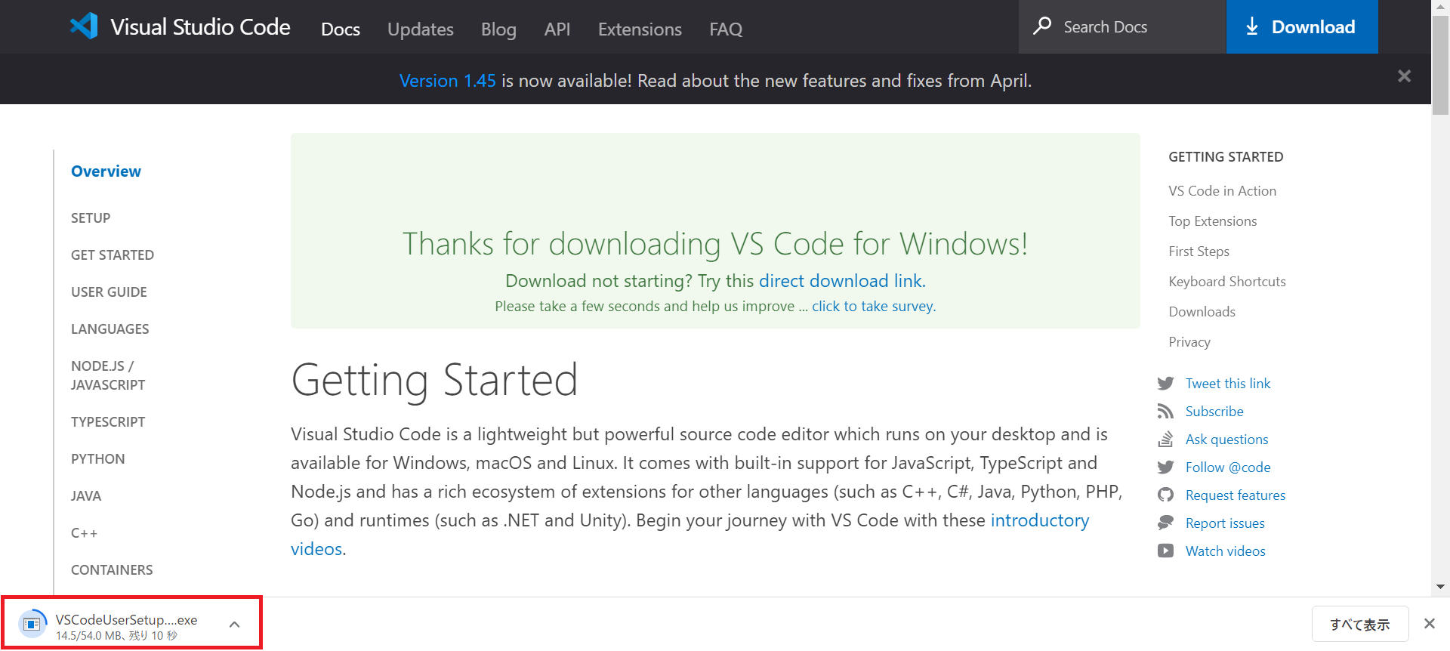Click the Visual Studio Code logo icon
The height and width of the screenshot is (651, 1450).
coord(84,26)
